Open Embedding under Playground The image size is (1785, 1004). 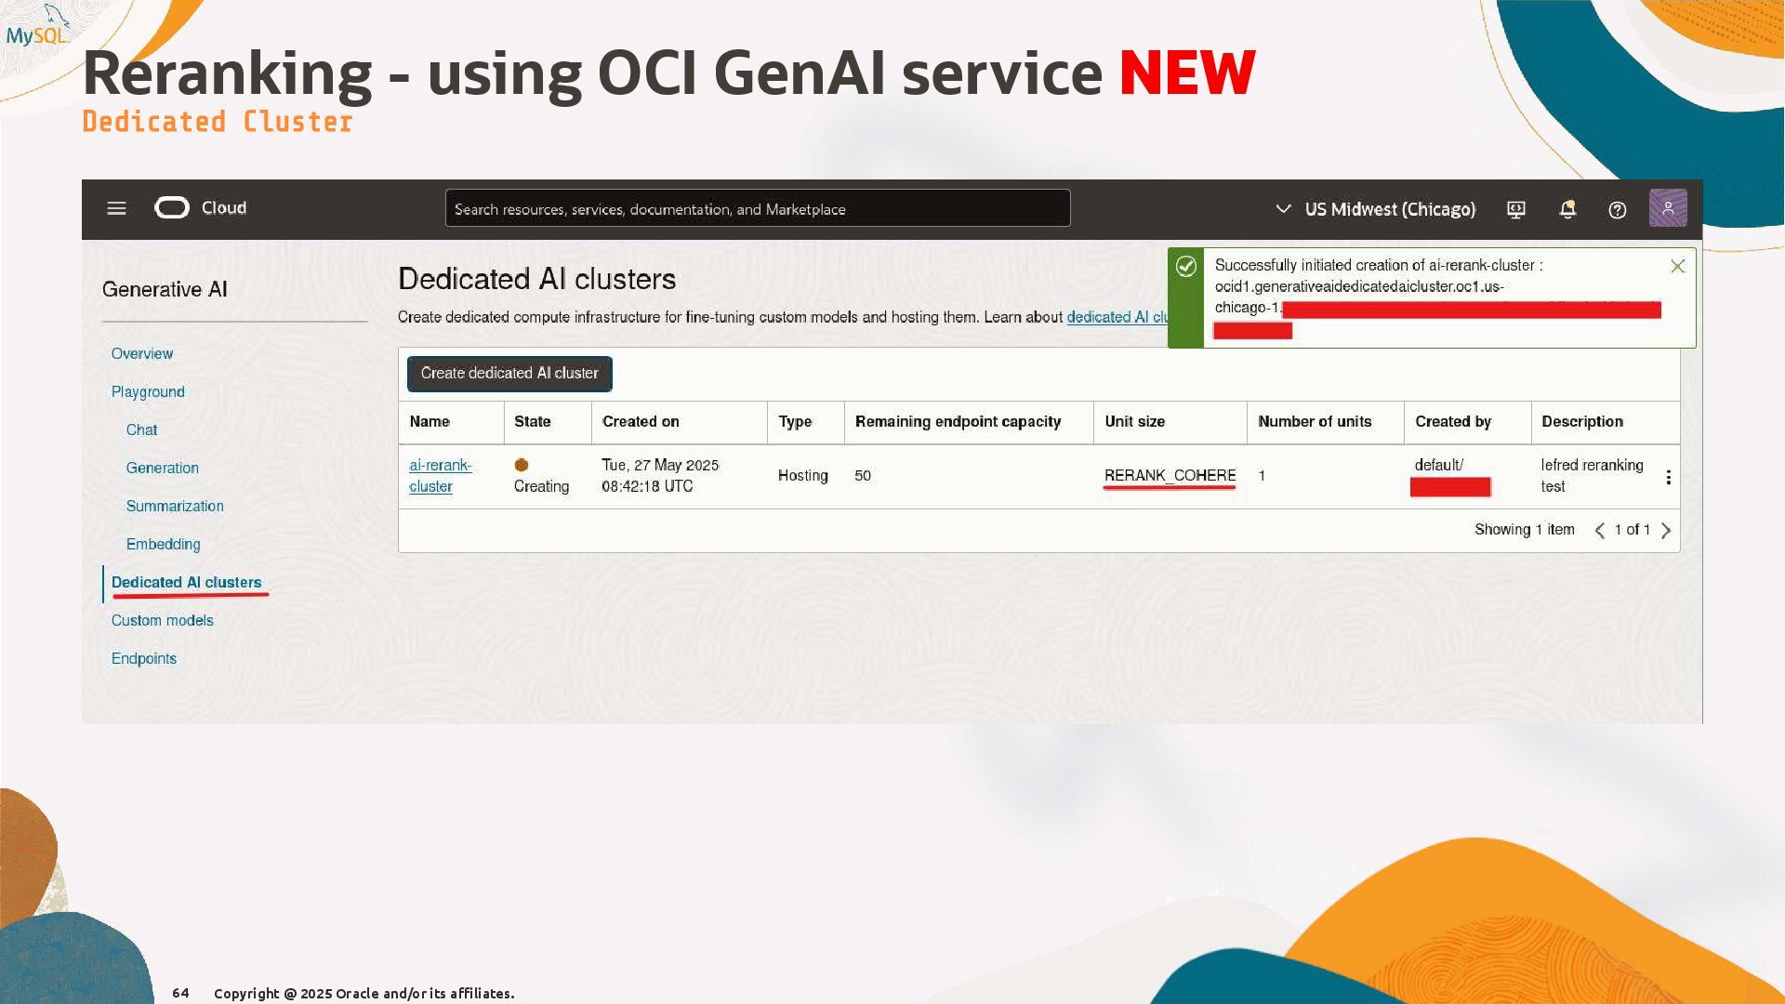tap(163, 545)
